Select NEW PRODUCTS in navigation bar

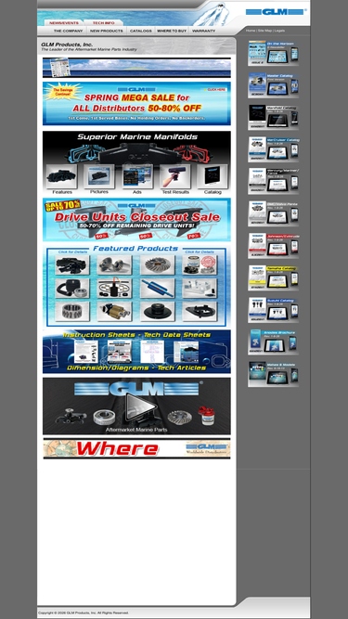click(x=107, y=31)
